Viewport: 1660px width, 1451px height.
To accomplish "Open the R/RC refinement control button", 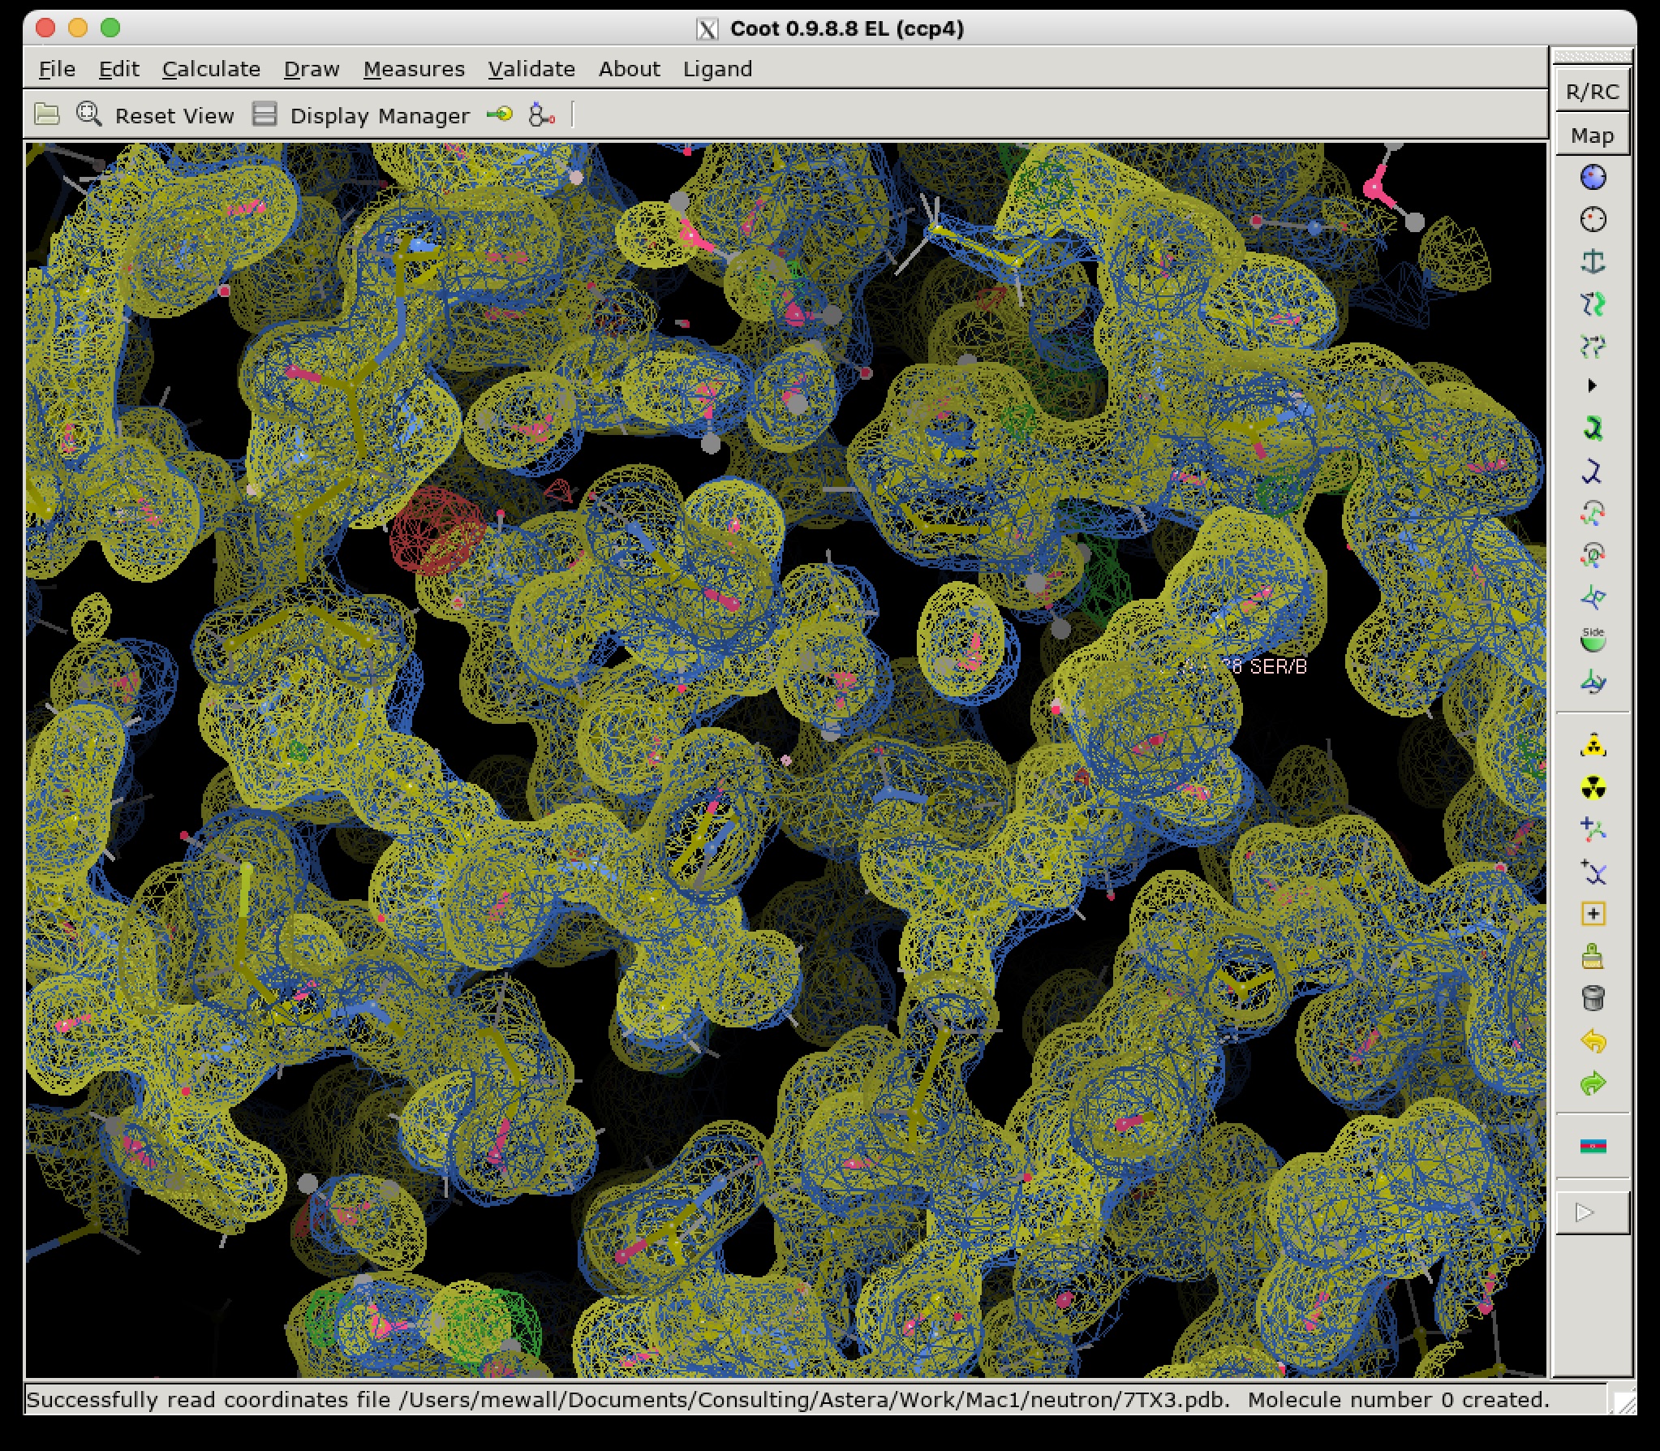I will (1593, 92).
